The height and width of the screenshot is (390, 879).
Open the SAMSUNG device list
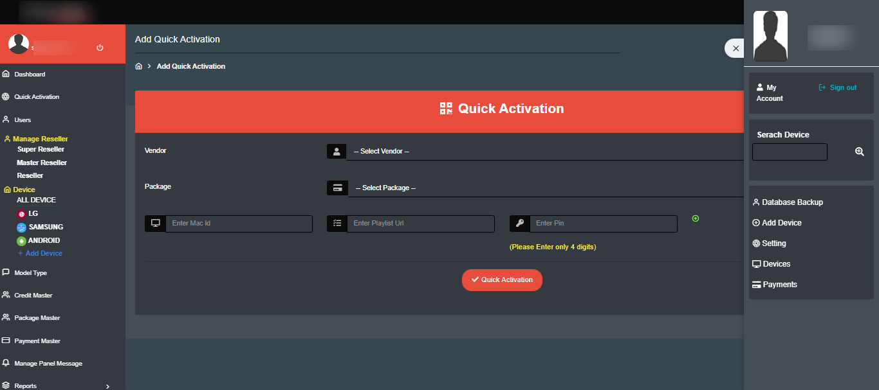point(45,227)
